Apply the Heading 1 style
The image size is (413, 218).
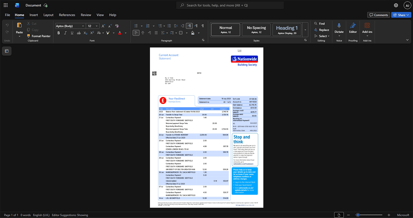(x=287, y=30)
